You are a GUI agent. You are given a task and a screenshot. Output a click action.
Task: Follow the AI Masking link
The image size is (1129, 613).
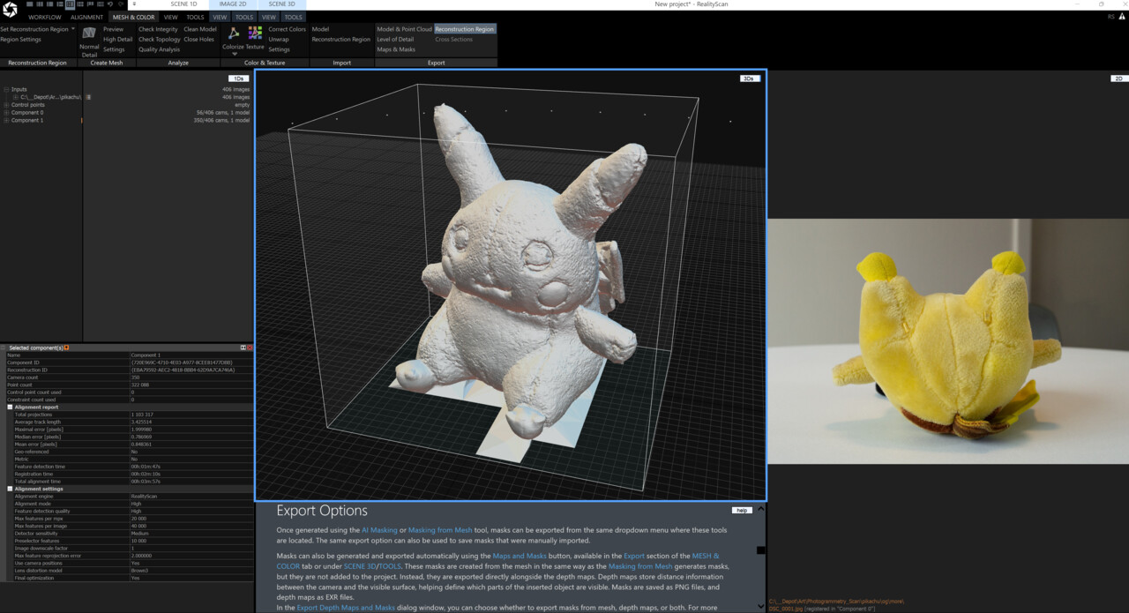tap(379, 530)
